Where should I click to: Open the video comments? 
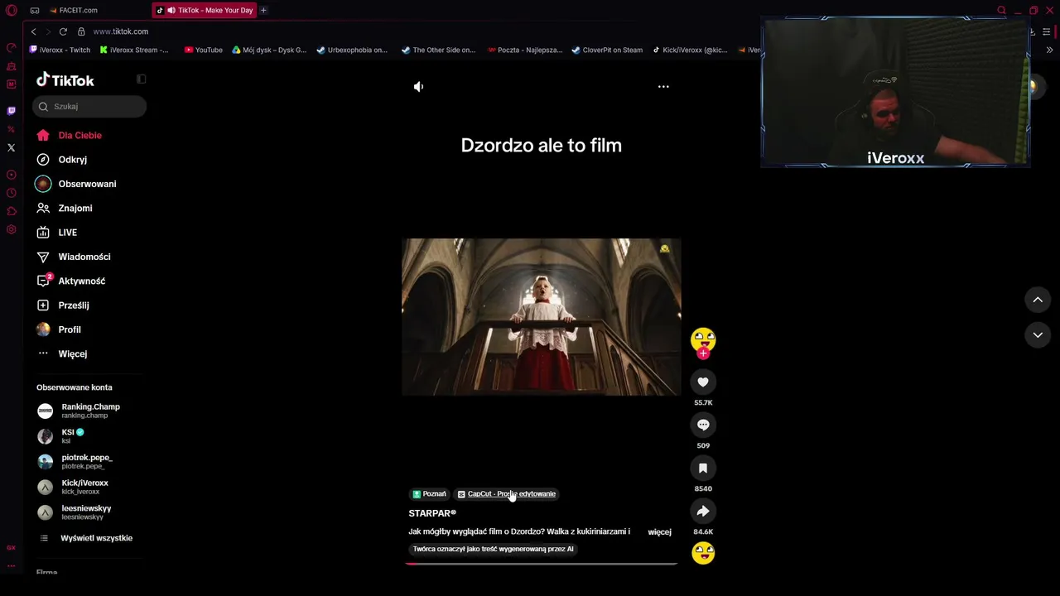[703, 425]
